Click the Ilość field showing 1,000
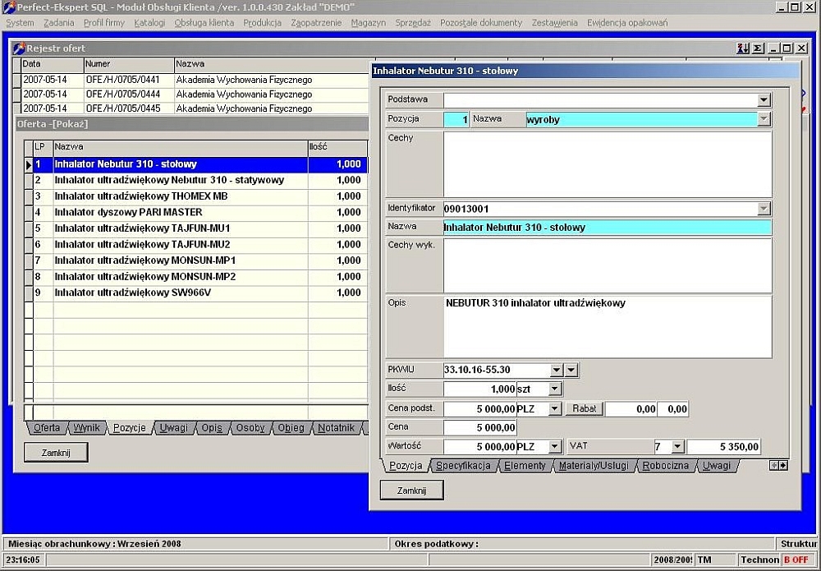 coord(480,389)
